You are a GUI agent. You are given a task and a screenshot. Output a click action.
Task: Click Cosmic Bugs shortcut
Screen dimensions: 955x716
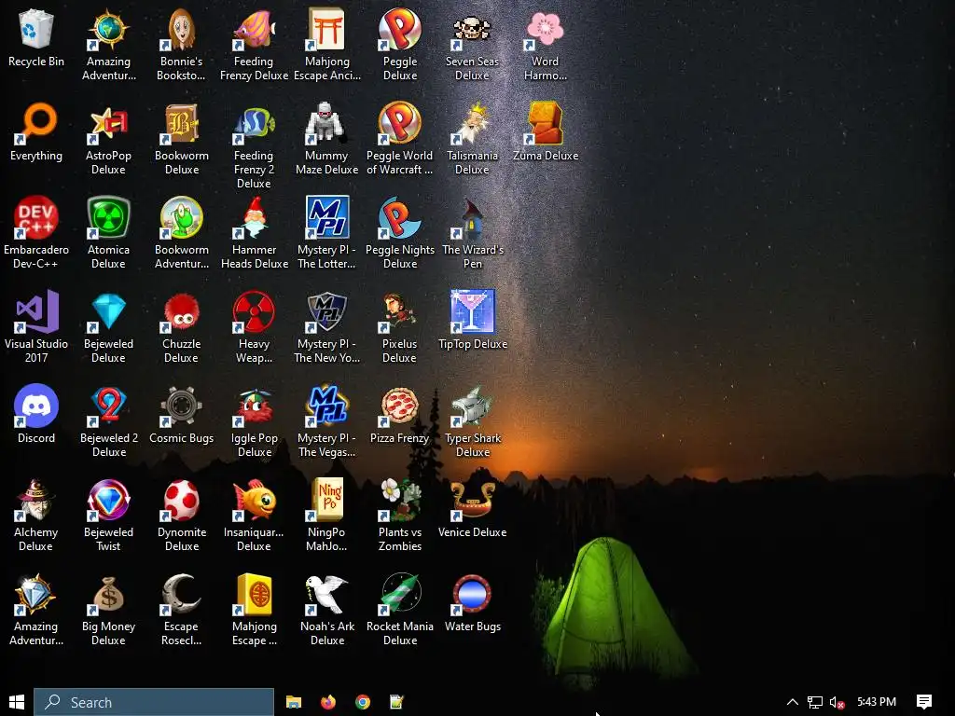pyautogui.click(x=181, y=406)
